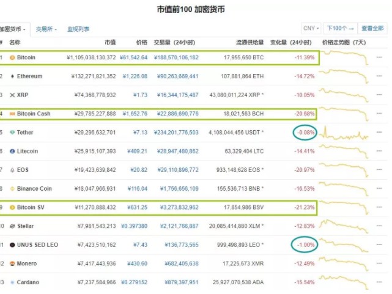
Task: Open the 监视列表 tab
Action: tap(78, 29)
